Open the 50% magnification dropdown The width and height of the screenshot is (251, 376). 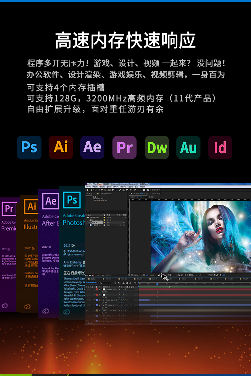click(x=139, y=275)
